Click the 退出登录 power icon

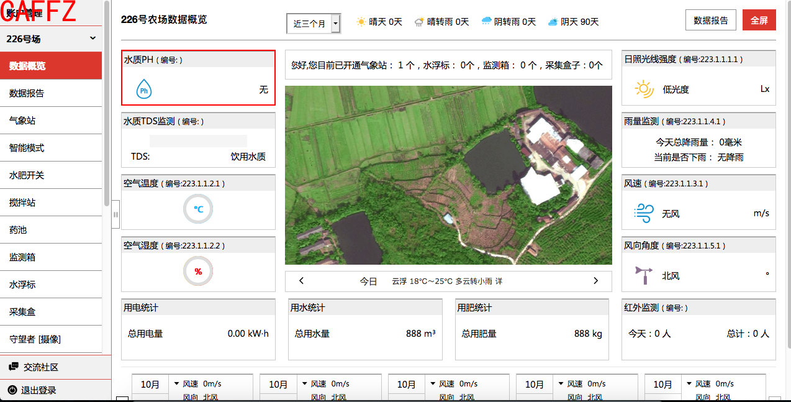tap(12, 390)
